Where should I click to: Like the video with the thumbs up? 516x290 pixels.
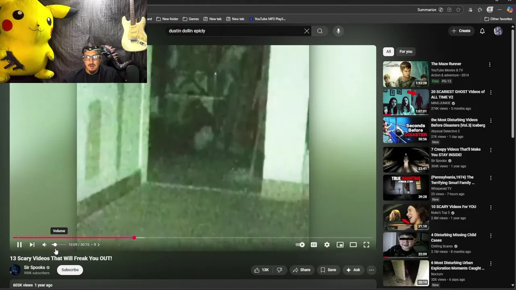point(261,270)
